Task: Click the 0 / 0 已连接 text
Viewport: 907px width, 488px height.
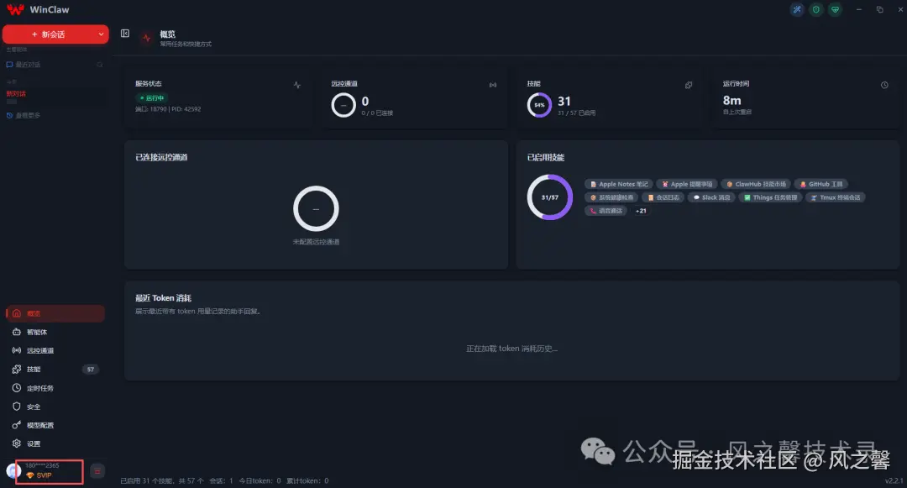Action: 377,113
